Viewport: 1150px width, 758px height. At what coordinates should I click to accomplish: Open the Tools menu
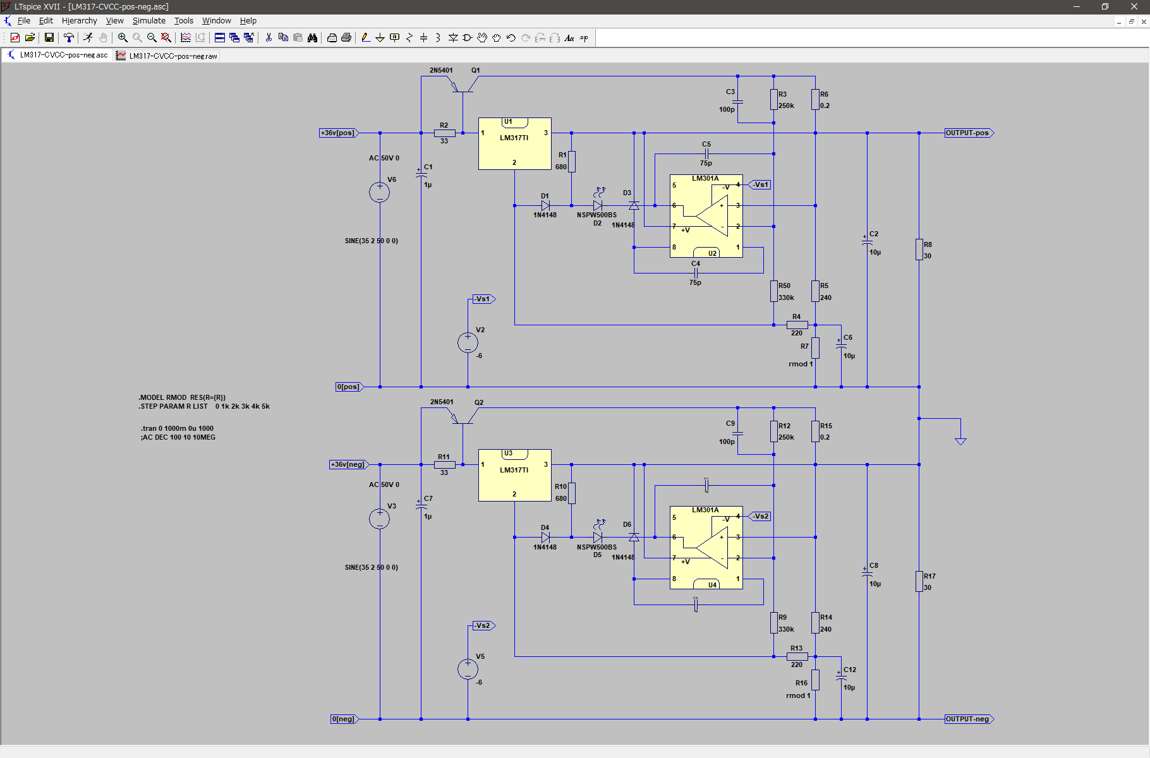click(184, 21)
